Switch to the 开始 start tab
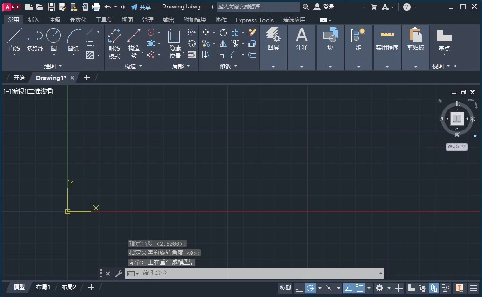This screenshot has width=482, height=297. point(19,78)
